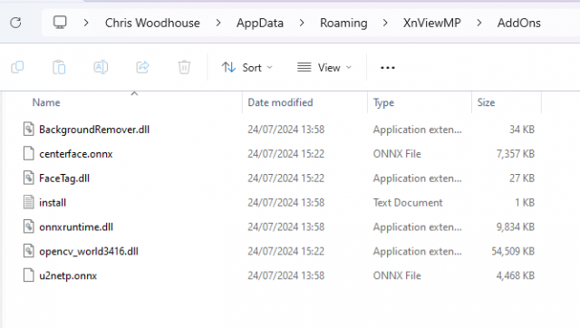Click the 9,834 KB size value
580x328 pixels.
(516, 227)
